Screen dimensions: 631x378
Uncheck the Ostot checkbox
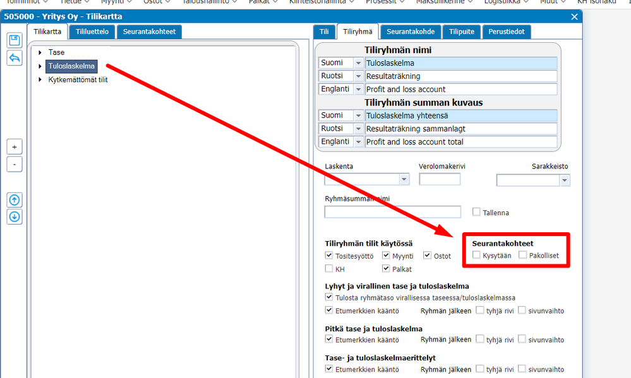(x=427, y=256)
